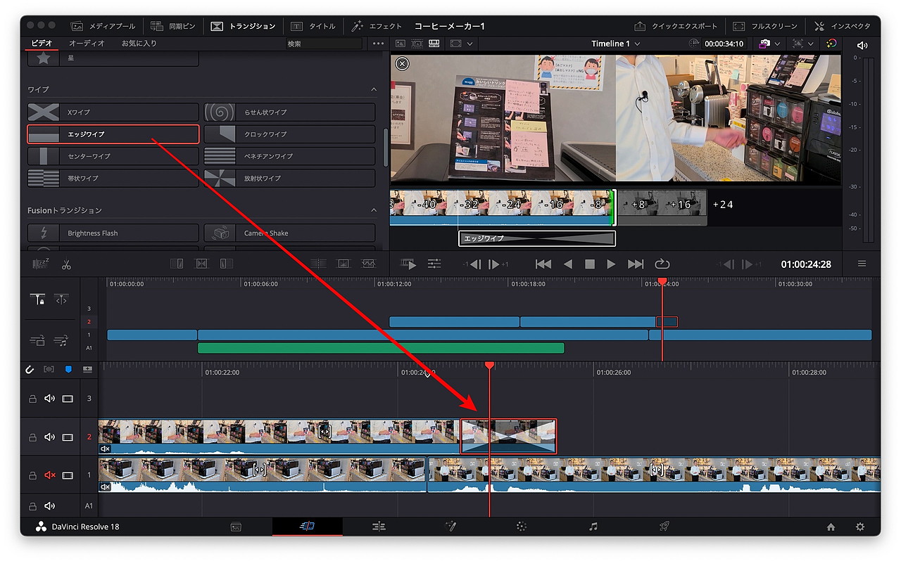This screenshot has width=901, height=561.
Task: Click the add track icon beside the blue marker
Action: coord(87,368)
